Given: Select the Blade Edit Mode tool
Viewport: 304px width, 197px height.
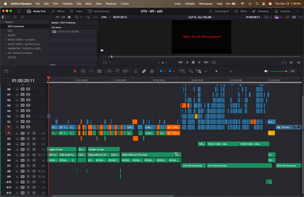Looking at the screenshot, I should [x=99, y=71].
